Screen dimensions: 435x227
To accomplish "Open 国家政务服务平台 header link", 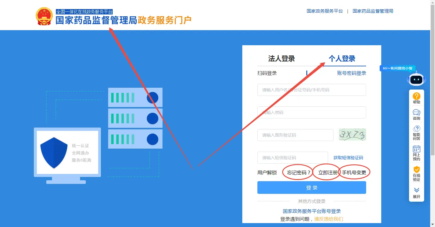I will (x=325, y=11).
